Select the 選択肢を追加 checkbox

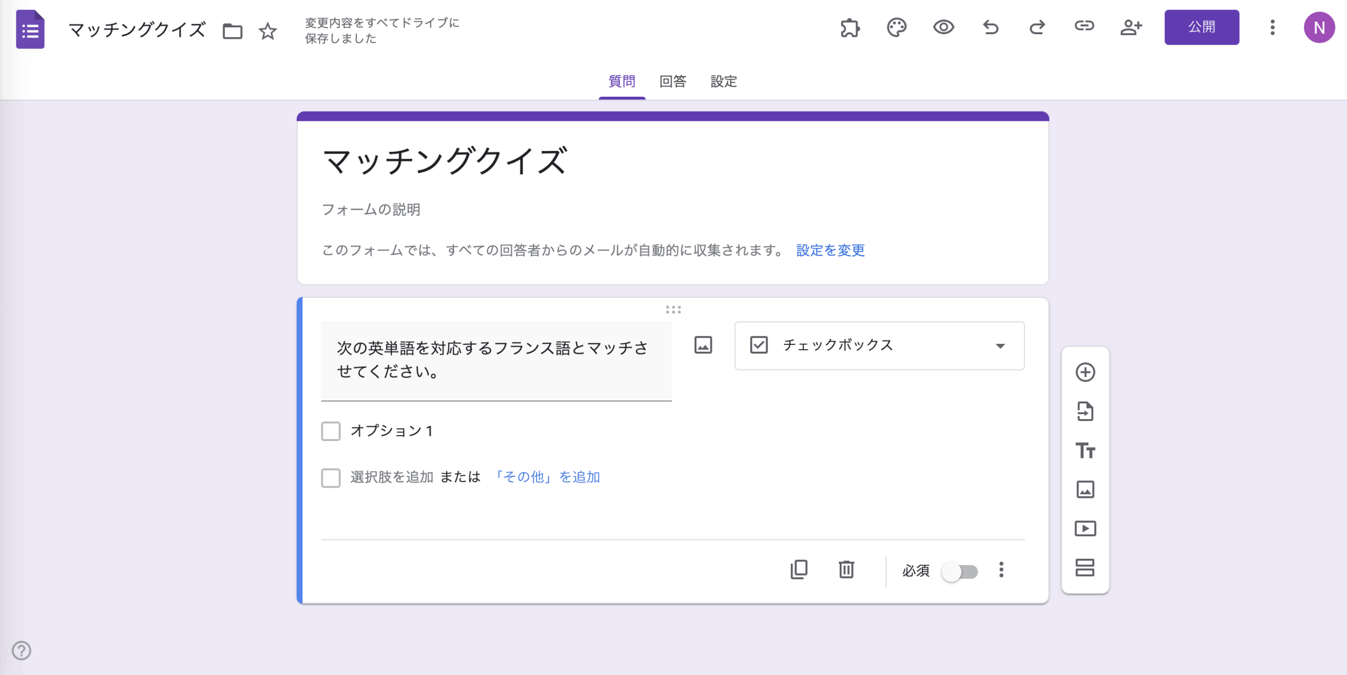(x=331, y=477)
